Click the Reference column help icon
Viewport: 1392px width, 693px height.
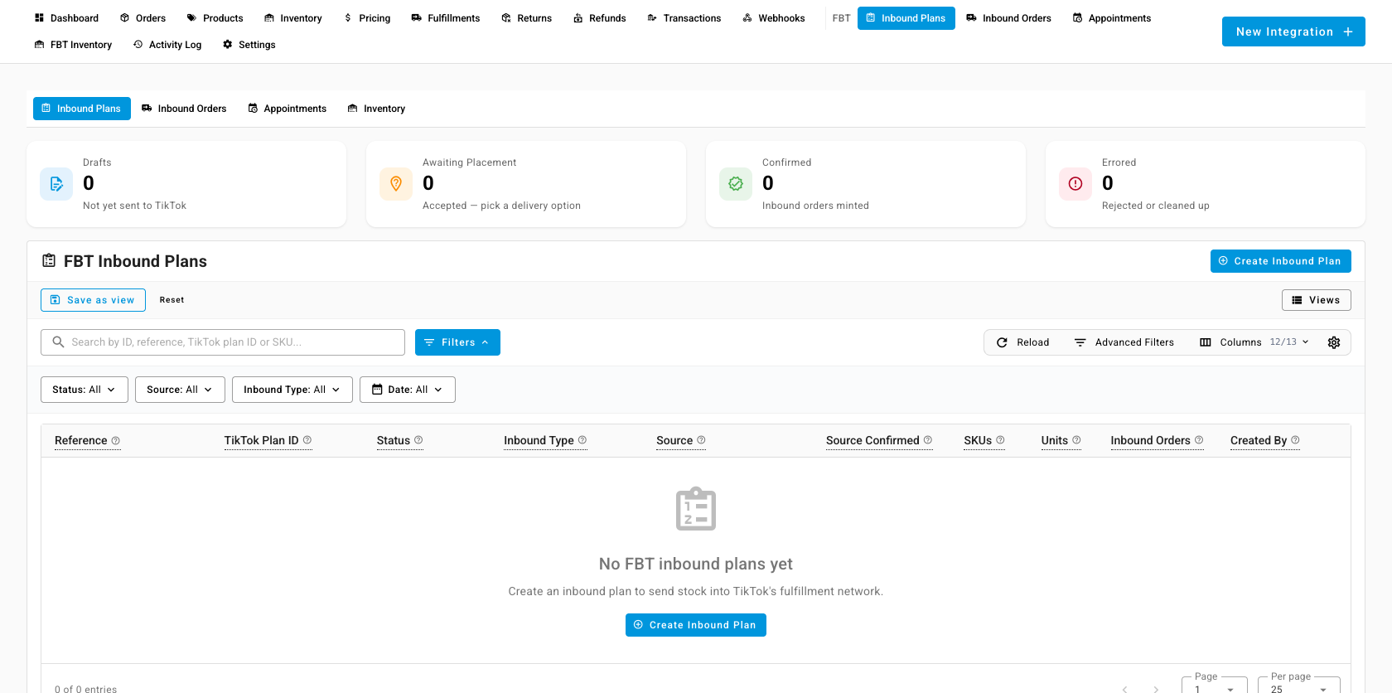tap(116, 440)
